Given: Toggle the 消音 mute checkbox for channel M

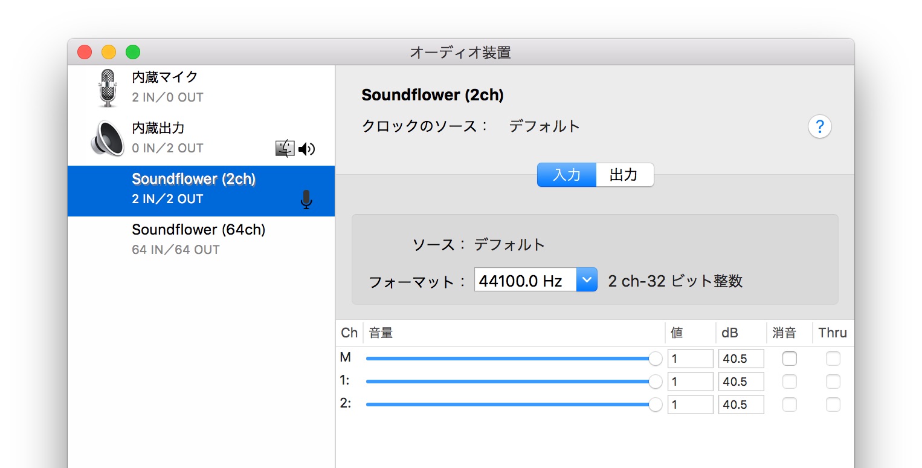Looking at the screenshot, I should pyautogui.click(x=789, y=359).
